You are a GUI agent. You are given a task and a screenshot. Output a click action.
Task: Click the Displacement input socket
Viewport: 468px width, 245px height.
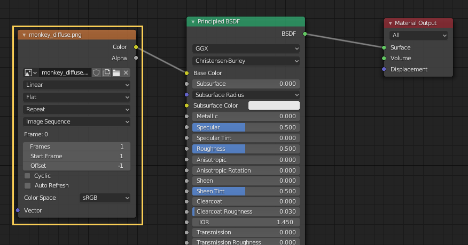point(384,69)
